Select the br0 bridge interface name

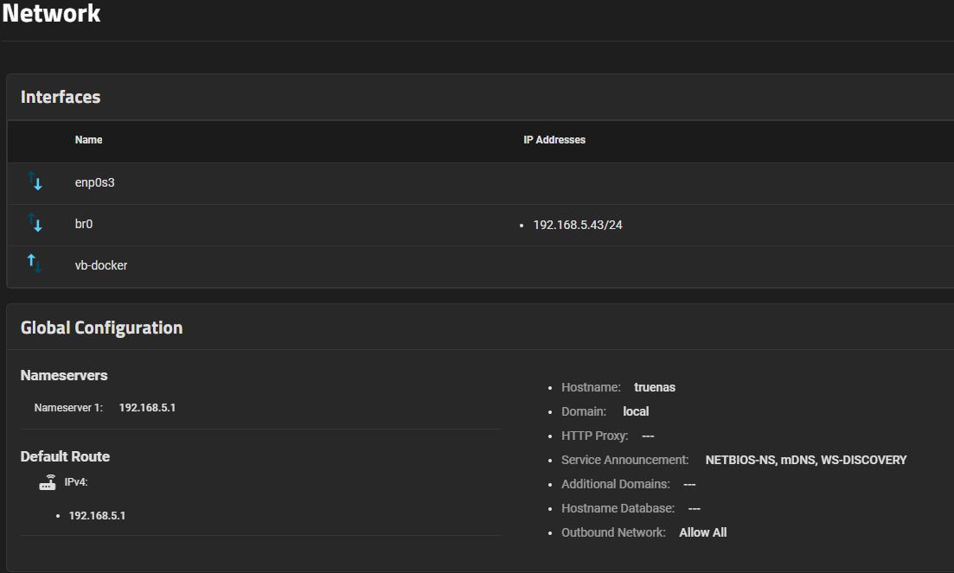tap(84, 224)
